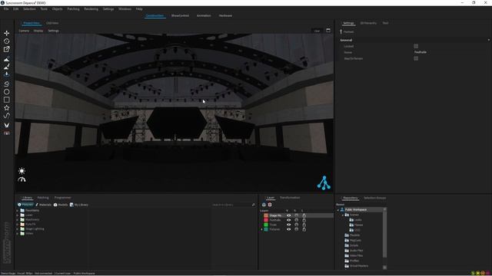Switch to the Showcontrol tab

pyautogui.click(x=180, y=15)
